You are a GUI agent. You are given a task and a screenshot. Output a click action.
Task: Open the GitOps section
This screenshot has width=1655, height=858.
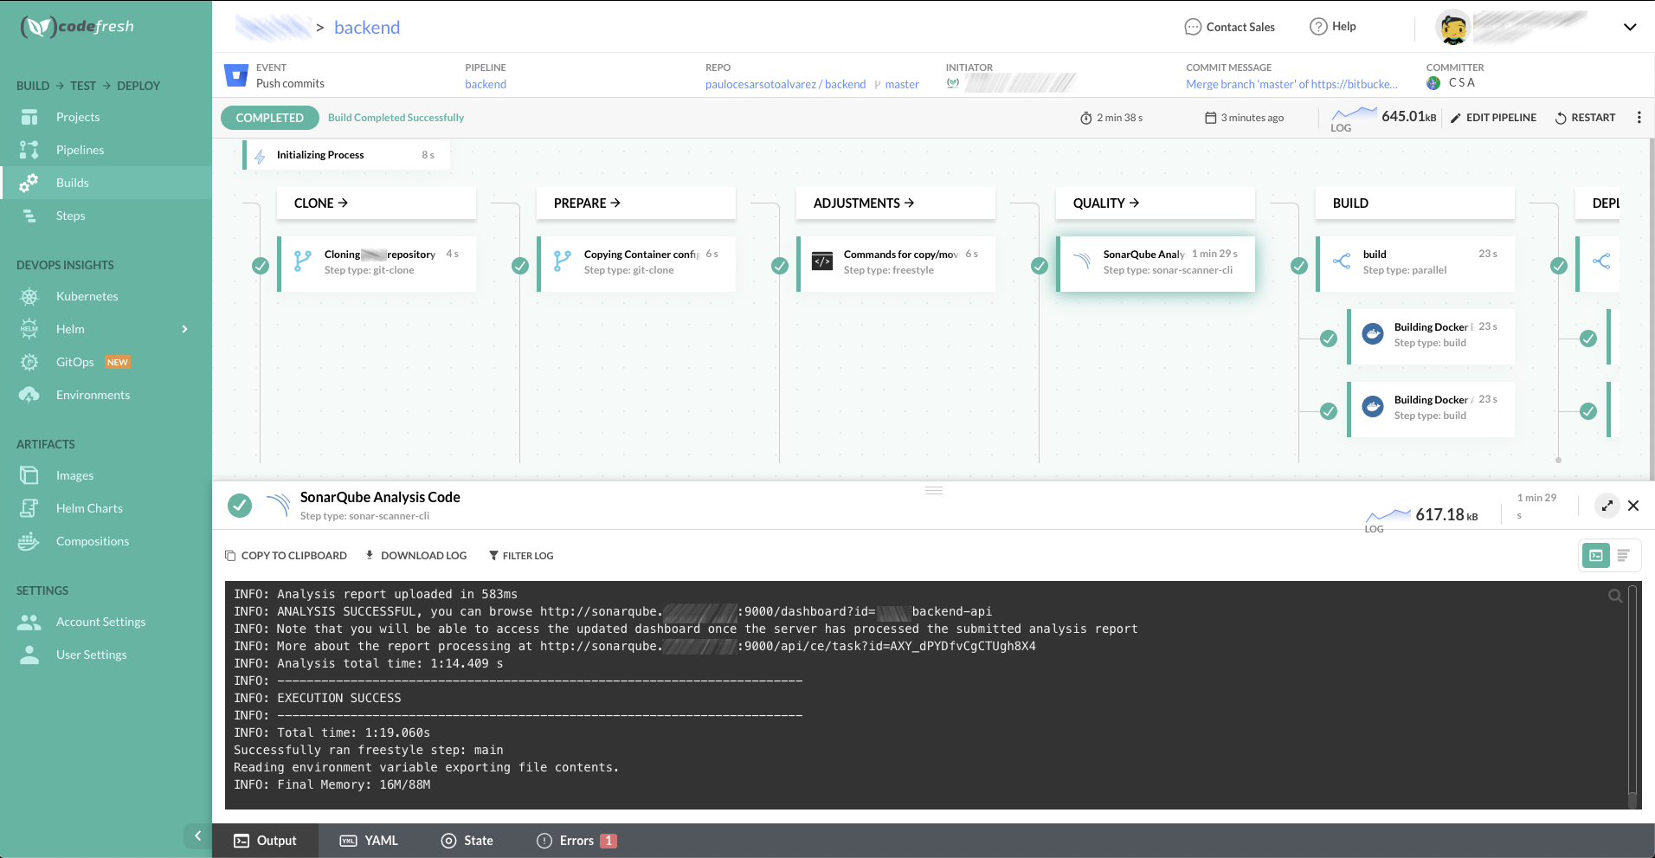74,361
